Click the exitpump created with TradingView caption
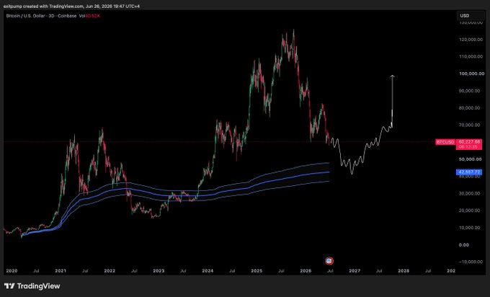The height and width of the screenshot is (297, 490). pyautogui.click(x=71, y=6)
